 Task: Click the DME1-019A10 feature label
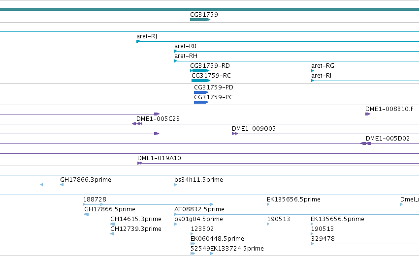[x=159, y=158]
